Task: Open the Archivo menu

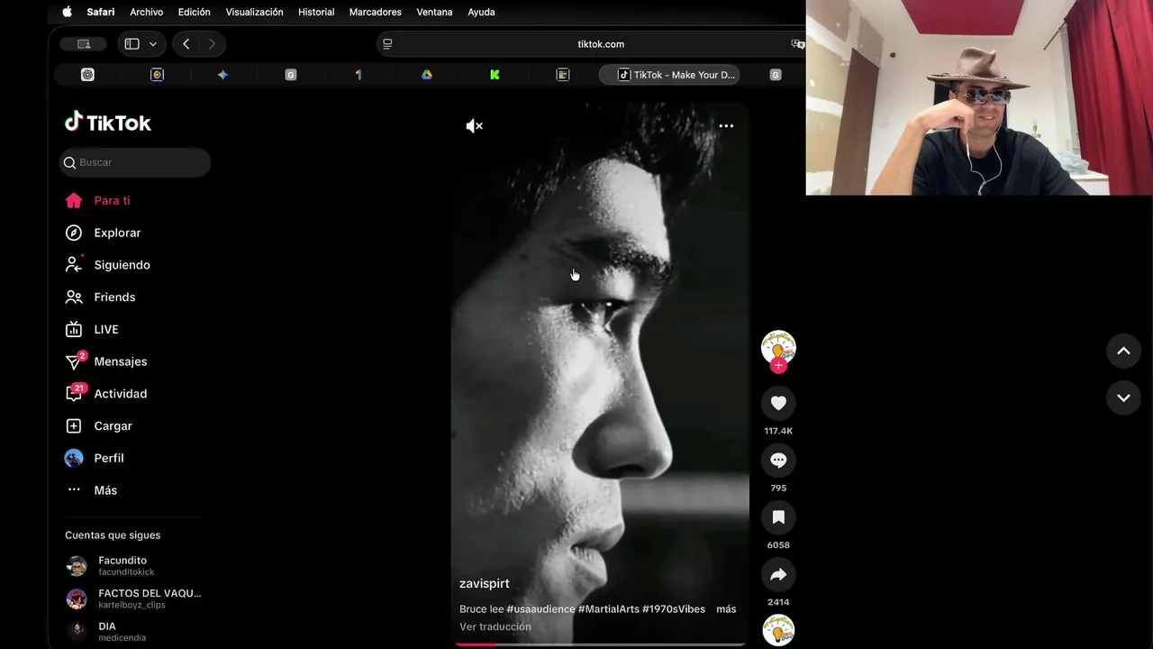Action: click(x=147, y=12)
